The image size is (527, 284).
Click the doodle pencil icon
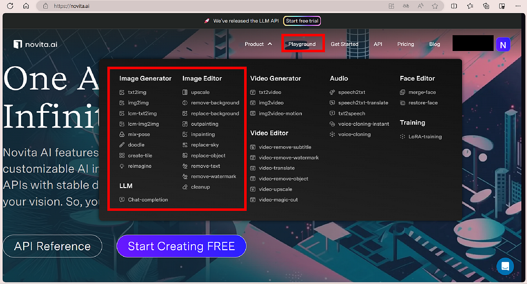pyautogui.click(x=122, y=145)
